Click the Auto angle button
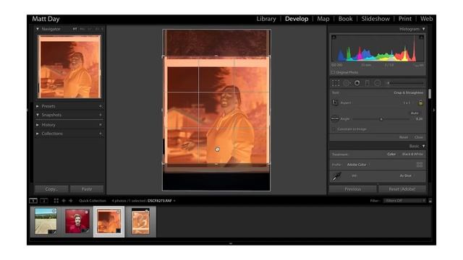The image size is (463, 260). (415, 113)
